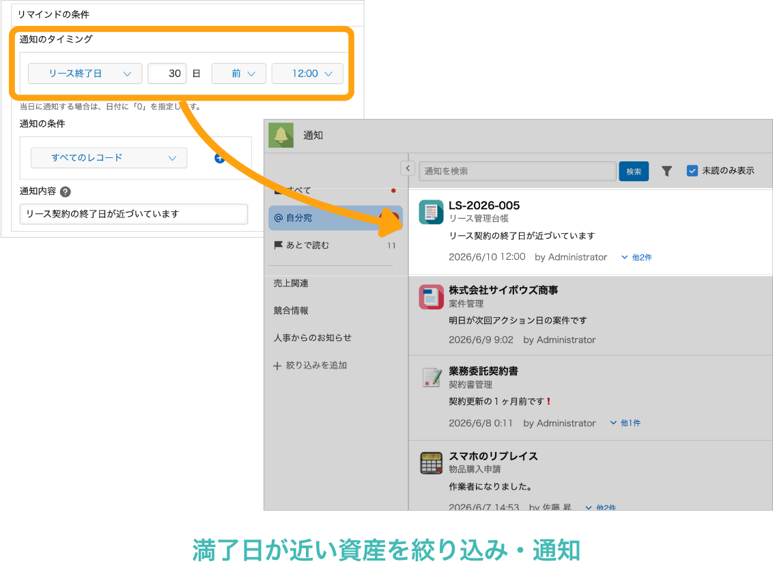Click the 契約書管理 notepad icon

pos(432,377)
